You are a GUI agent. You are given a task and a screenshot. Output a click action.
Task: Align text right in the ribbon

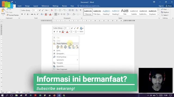pos(61,14)
